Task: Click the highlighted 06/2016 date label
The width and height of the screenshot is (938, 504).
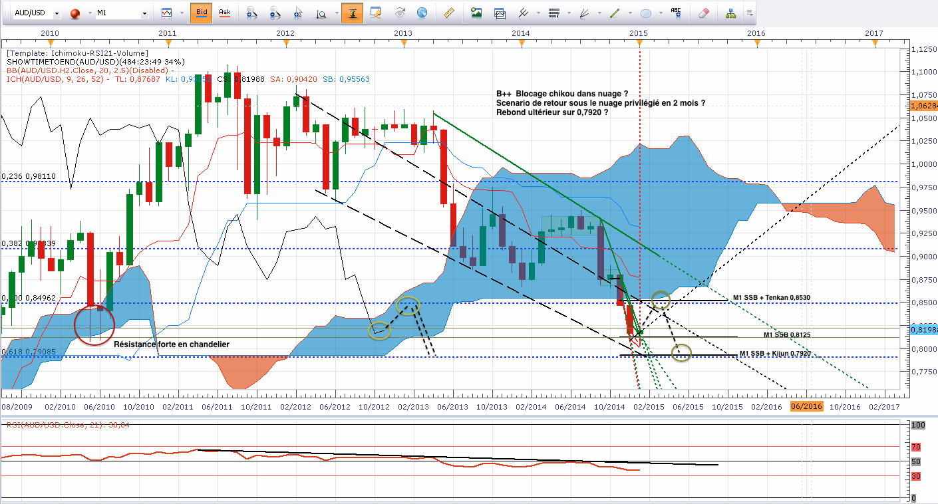Action: pyautogui.click(x=806, y=406)
